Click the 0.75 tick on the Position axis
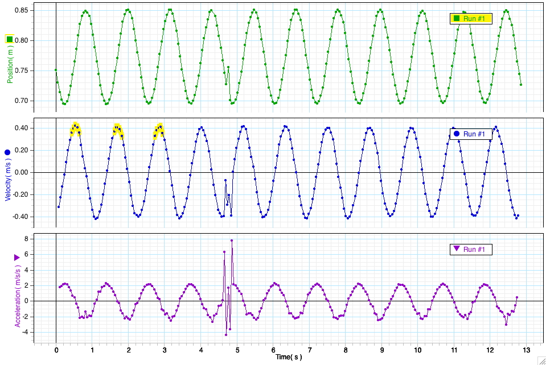The height and width of the screenshot is (365, 546). coord(21,70)
